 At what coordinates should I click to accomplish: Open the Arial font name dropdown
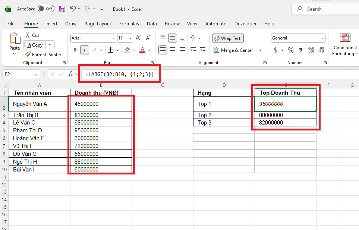[x=114, y=38]
